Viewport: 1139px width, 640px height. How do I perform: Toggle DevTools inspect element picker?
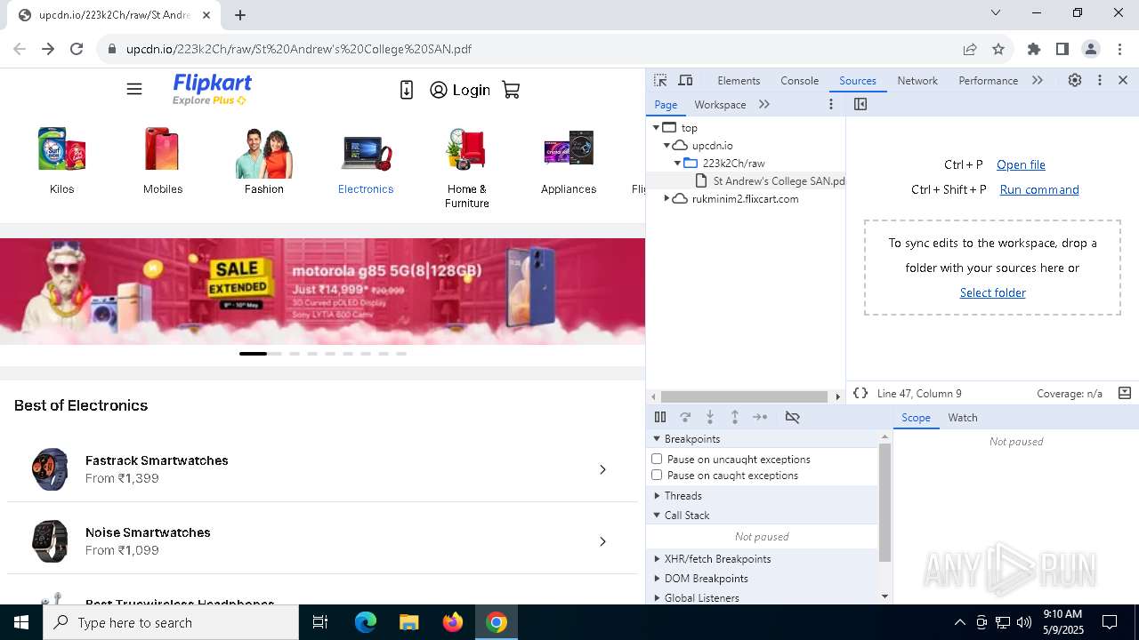[x=660, y=80]
